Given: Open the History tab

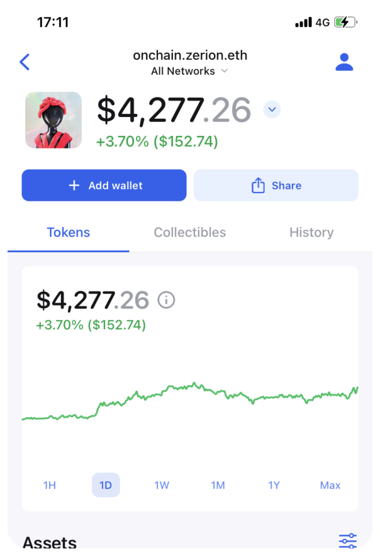Looking at the screenshot, I should coord(311,232).
